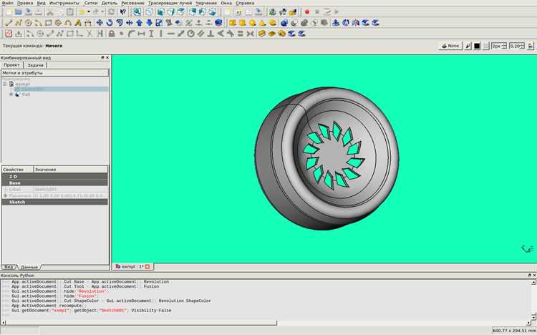Click the Open folder icon
The width and height of the screenshot is (537, 335).
tap(19, 12)
